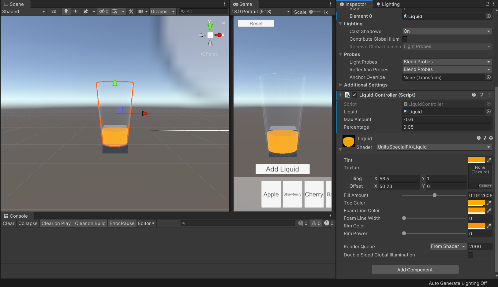Toggle Error Pause in Console

[122, 223]
